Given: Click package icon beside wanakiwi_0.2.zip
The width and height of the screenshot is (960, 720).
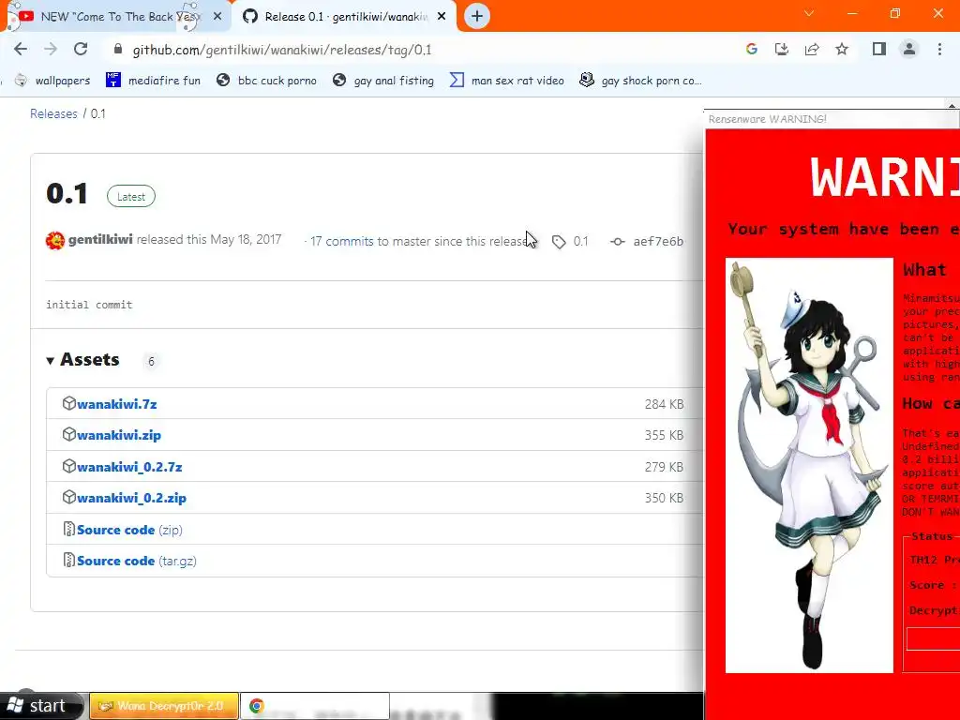Looking at the screenshot, I should (x=68, y=498).
